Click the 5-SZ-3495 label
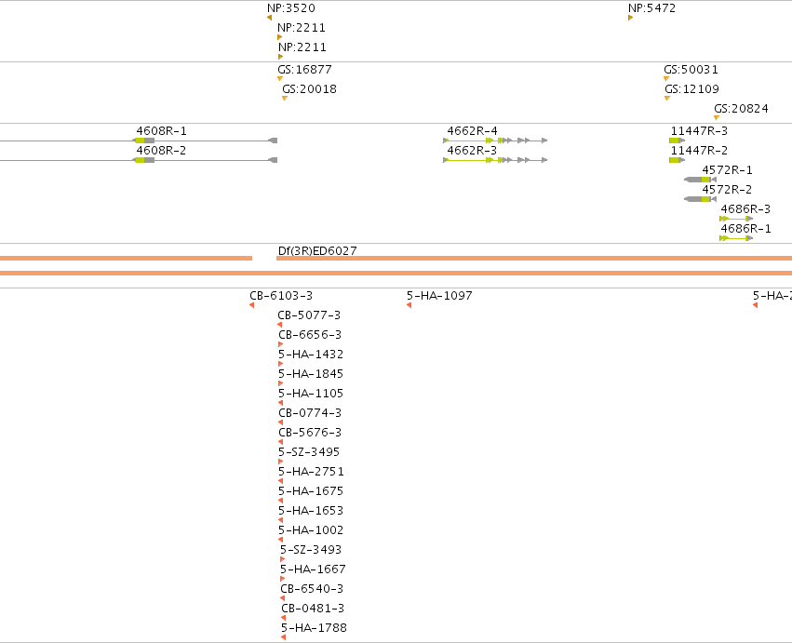This screenshot has height=643, width=792. click(x=309, y=451)
